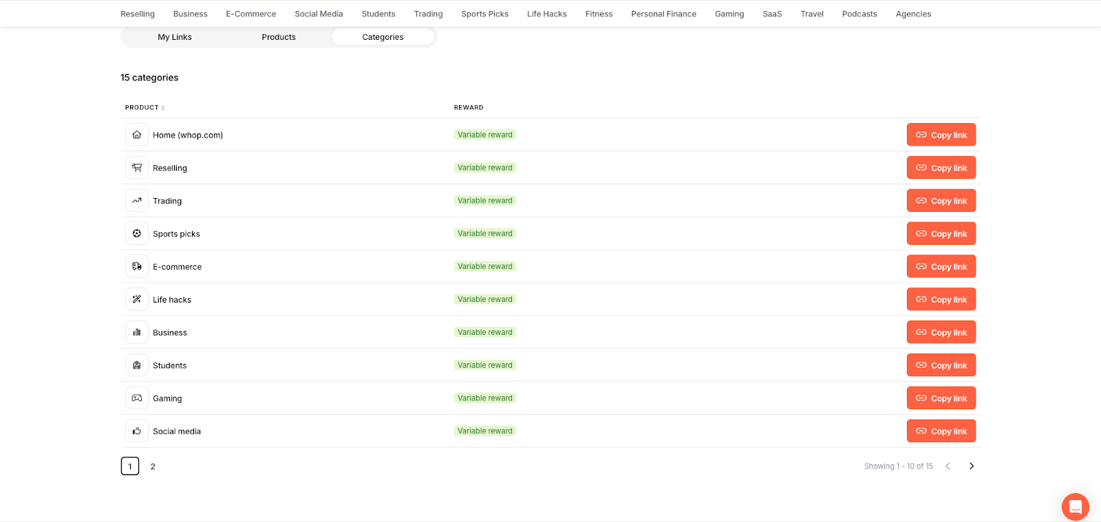1101x522 pixels.
Task: Open Personal Finance in top navigation
Action: (x=664, y=14)
